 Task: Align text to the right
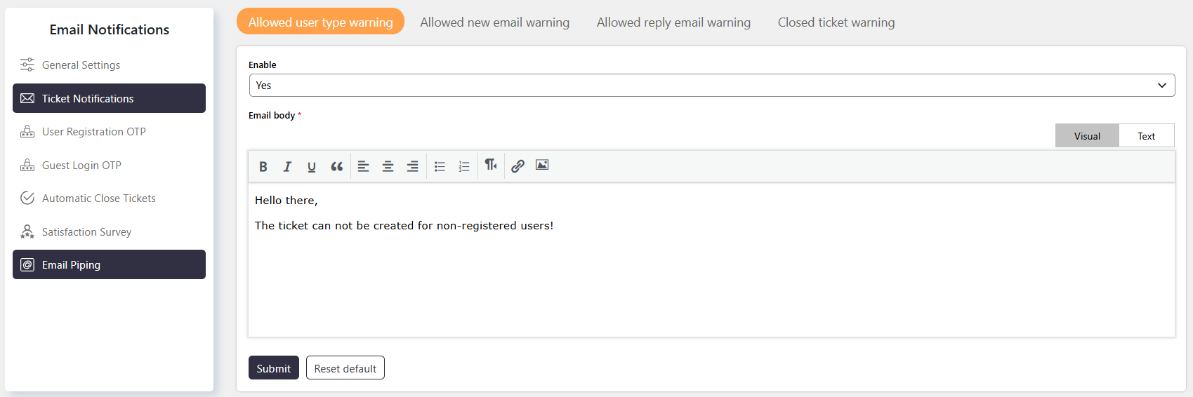tap(413, 166)
